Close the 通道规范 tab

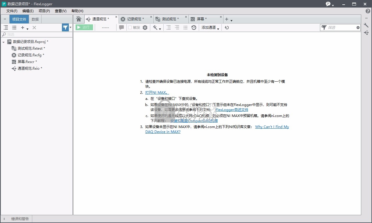(x=116, y=17)
